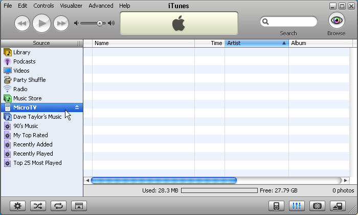Screen dimensions: 358x215
Task: Click the gear playlist button
Action: coord(17,206)
